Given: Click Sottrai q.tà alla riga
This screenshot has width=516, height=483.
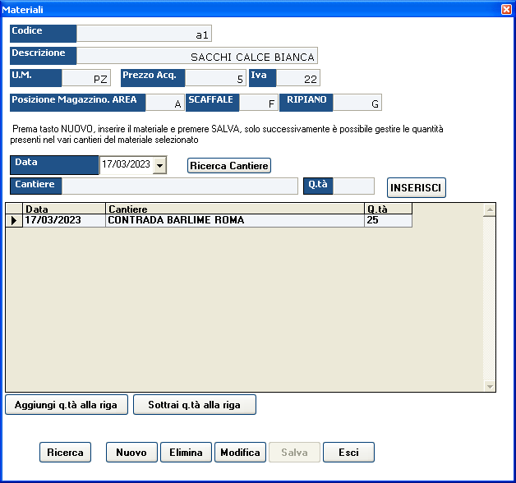Looking at the screenshot, I should click(195, 405).
